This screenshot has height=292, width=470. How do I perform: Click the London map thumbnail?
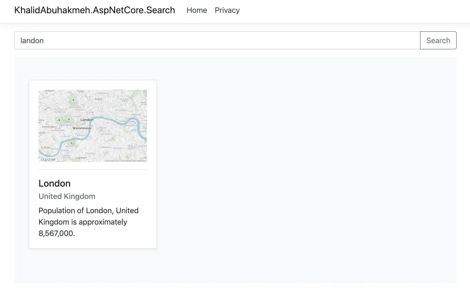93,126
